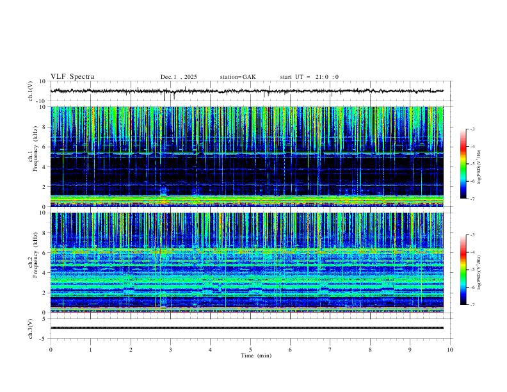
Task: Click the "ch.1(V)" waveform axis label
Action: (x=31, y=91)
